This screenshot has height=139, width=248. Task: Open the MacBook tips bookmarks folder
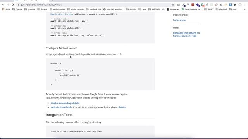coord(93,9)
